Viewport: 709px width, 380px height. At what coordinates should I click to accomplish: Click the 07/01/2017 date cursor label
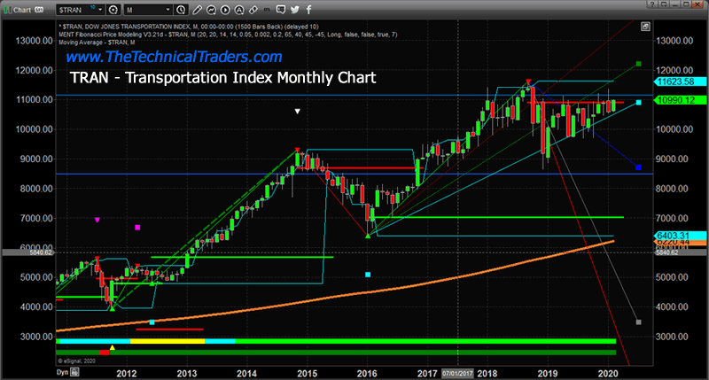tap(457, 374)
